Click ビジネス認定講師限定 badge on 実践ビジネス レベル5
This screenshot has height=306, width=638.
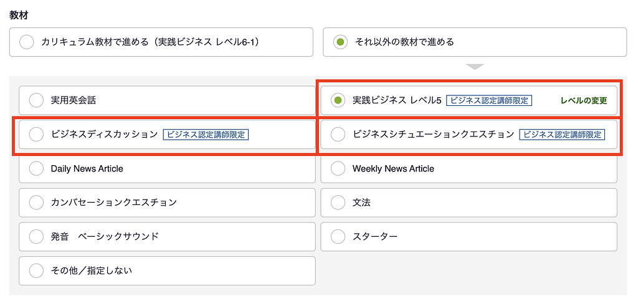click(489, 100)
